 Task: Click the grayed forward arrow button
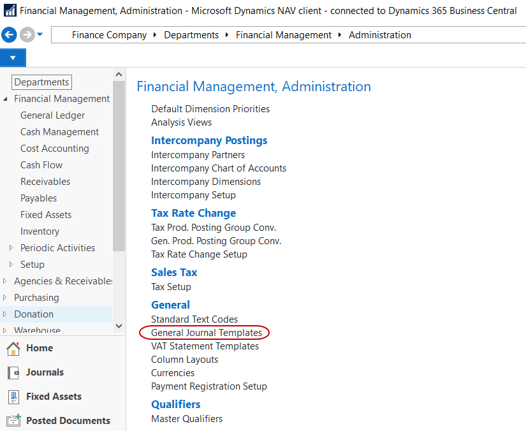click(x=27, y=35)
